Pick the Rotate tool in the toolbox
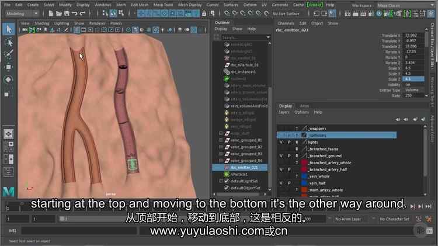The height and width of the screenshot is (246, 438). (9, 79)
